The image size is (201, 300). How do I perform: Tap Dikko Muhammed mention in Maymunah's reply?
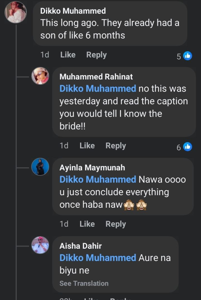98,179
